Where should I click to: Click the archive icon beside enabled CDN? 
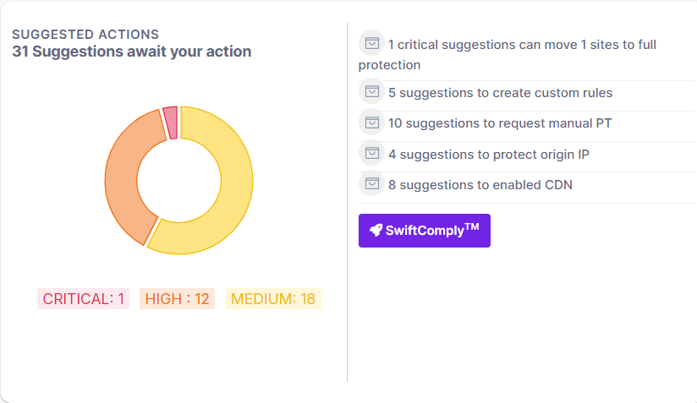click(x=370, y=182)
